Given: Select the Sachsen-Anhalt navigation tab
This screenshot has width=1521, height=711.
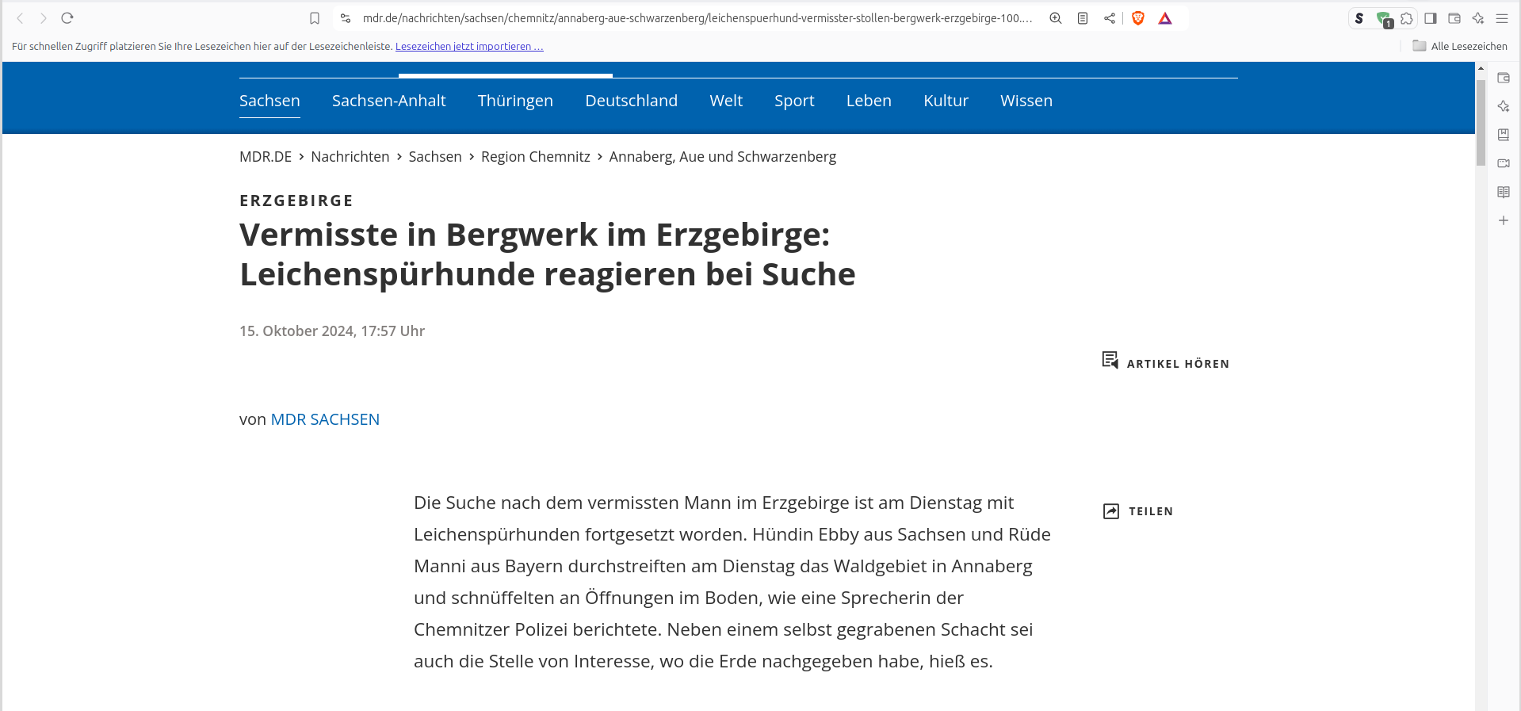Looking at the screenshot, I should pos(388,101).
